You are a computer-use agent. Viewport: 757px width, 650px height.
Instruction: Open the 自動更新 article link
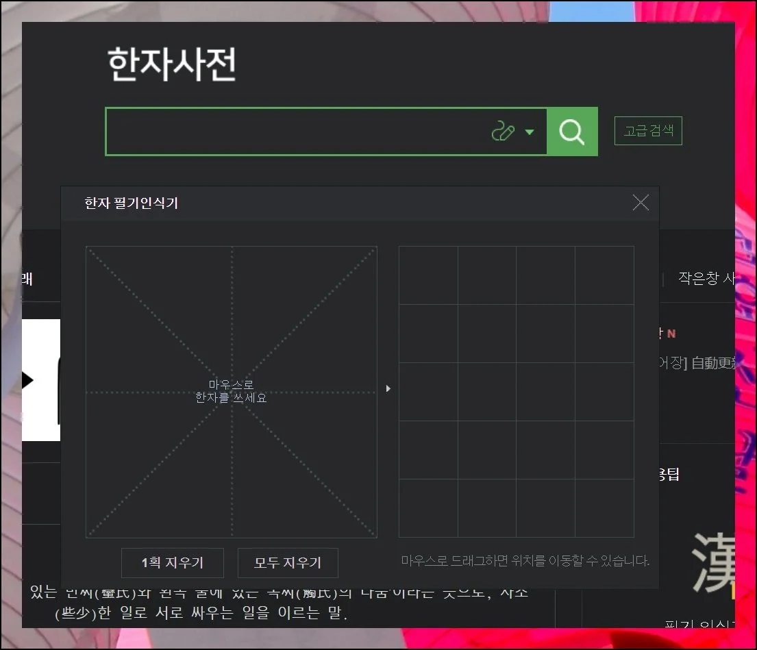(712, 363)
